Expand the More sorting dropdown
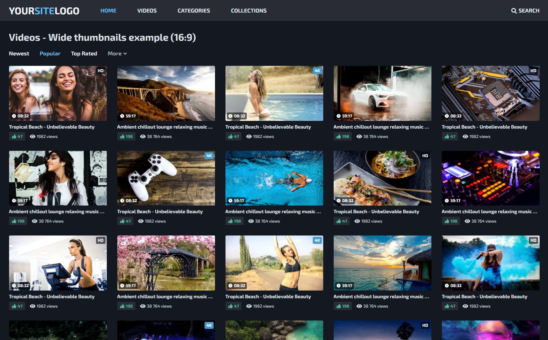Viewport: 548px width, 340px height. tap(117, 54)
